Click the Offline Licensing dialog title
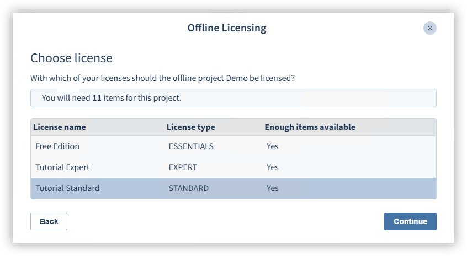467x256 pixels. [226, 28]
